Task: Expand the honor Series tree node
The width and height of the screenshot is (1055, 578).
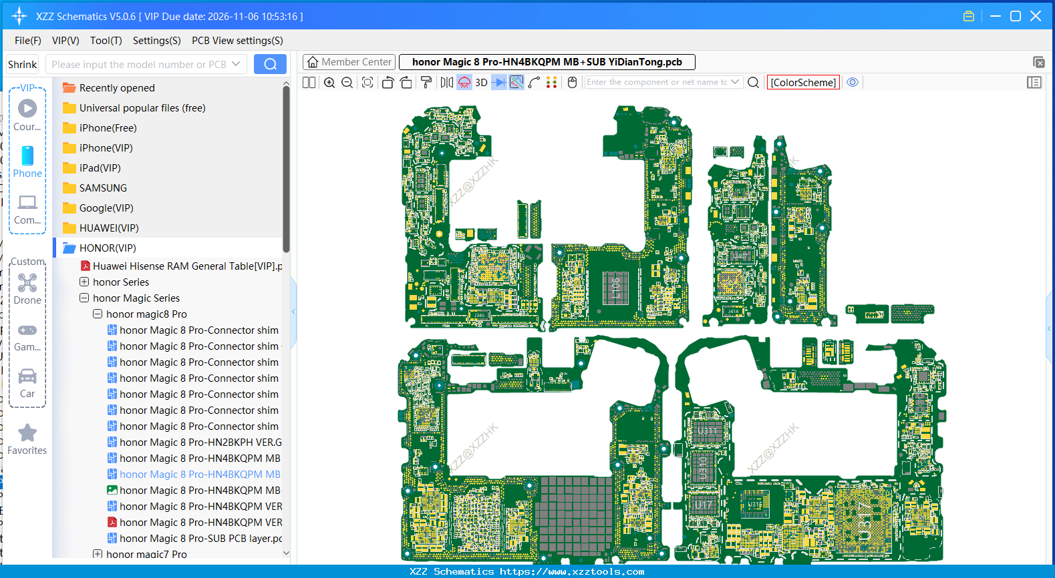Action: point(84,282)
